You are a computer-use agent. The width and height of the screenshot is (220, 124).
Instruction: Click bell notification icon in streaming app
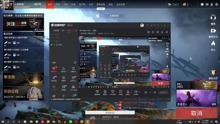pyautogui.click(x=162, y=32)
